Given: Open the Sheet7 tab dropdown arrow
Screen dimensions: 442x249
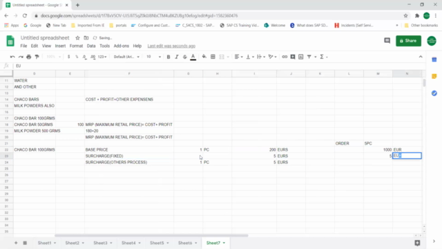Looking at the screenshot, I should 224,243.
